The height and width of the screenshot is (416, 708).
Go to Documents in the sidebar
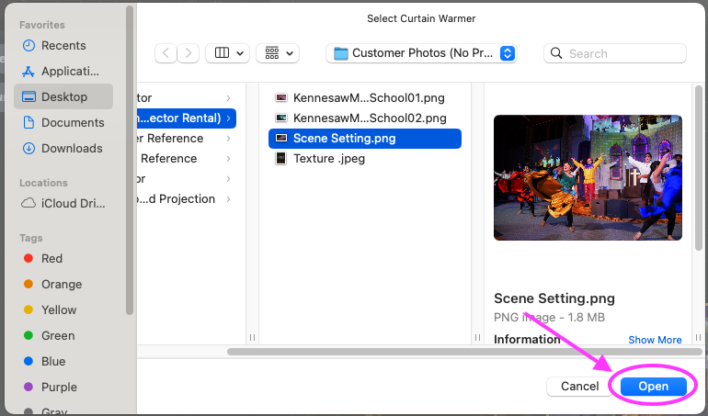(x=73, y=122)
